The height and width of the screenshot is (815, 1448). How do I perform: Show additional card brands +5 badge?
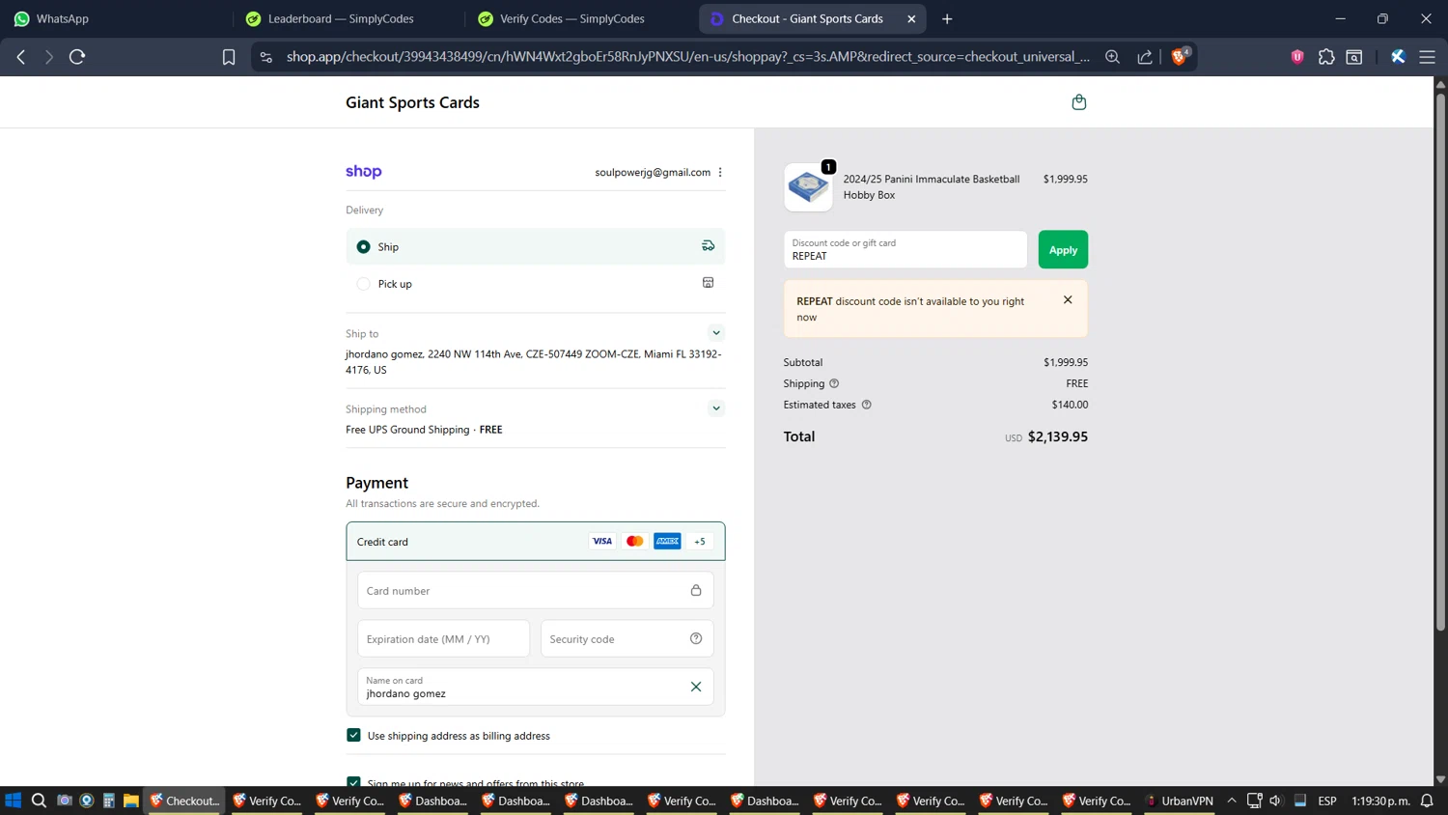(700, 541)
